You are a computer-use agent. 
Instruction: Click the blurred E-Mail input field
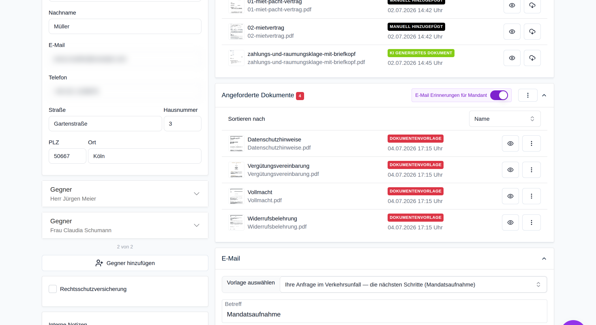click(125, 59)
